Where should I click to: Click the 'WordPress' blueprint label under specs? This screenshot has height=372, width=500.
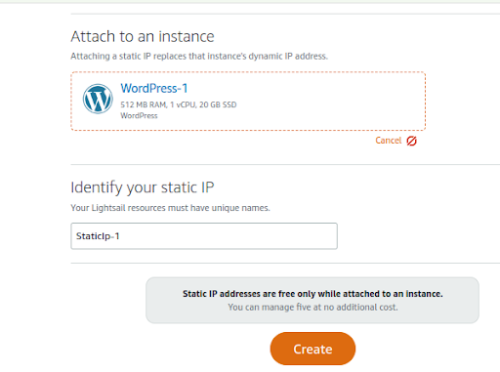pyautogui.click(x=139, y=116)
